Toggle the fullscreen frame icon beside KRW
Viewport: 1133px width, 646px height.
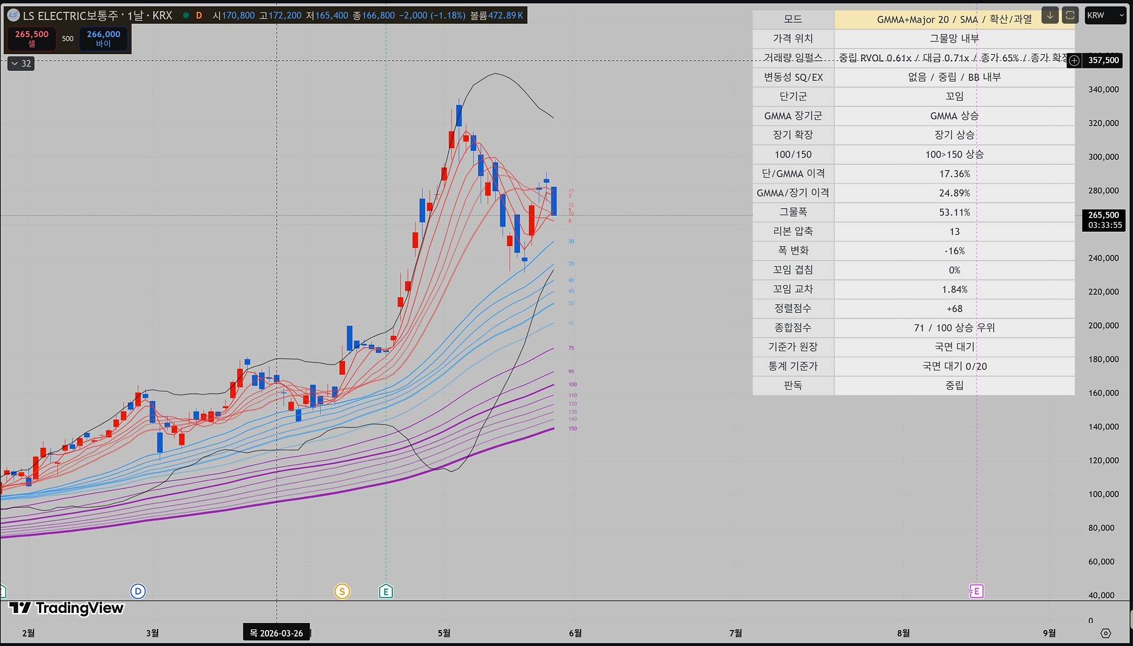tap(1070, 15)
